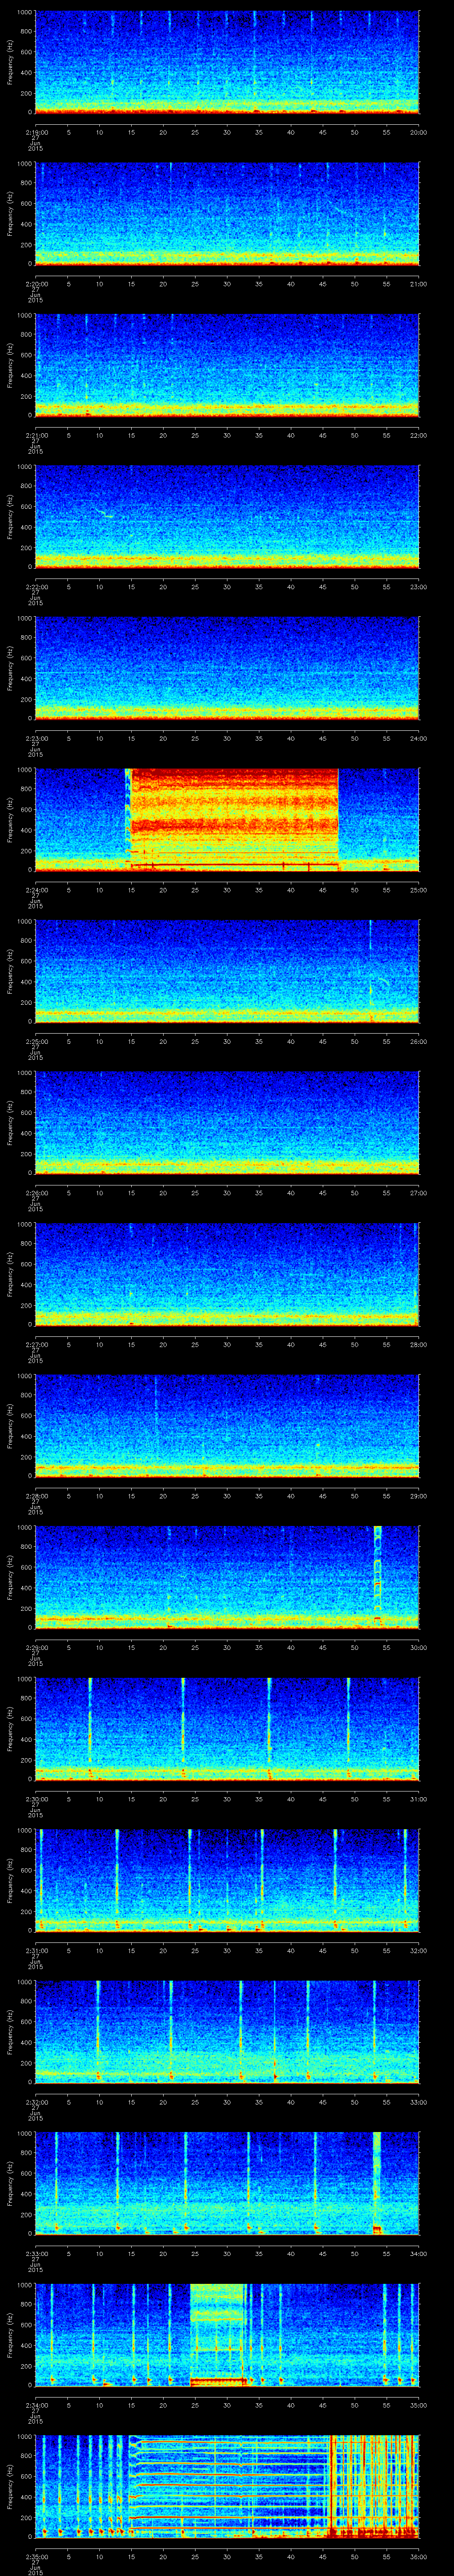454x2576 pixels.
Task: Click the 2:21:00 start time label
Action: [36, 435]
